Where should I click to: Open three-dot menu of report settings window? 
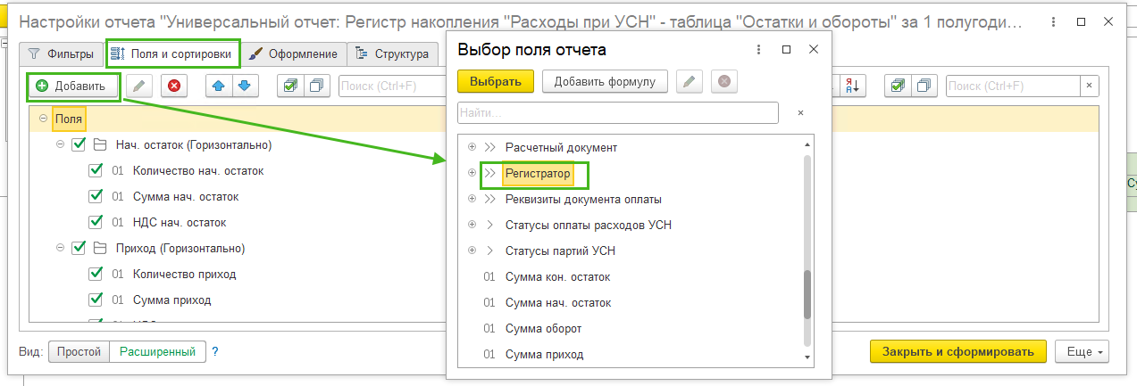pos(1052,21)
